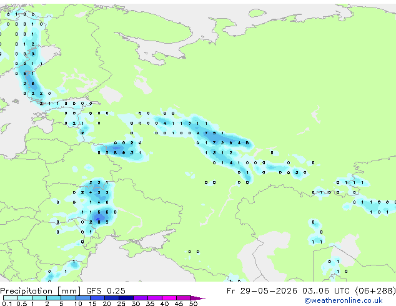
Task: Click the "Fr 29-05-2026" date text
Action: tap(262, 290)
